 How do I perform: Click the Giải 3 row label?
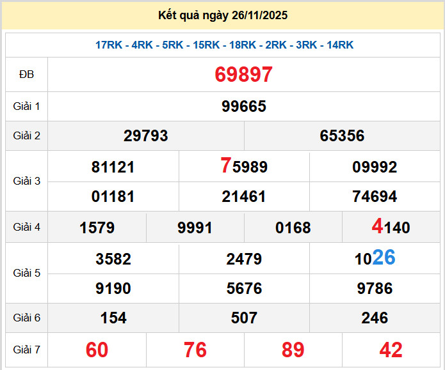[x=26, y=181]
